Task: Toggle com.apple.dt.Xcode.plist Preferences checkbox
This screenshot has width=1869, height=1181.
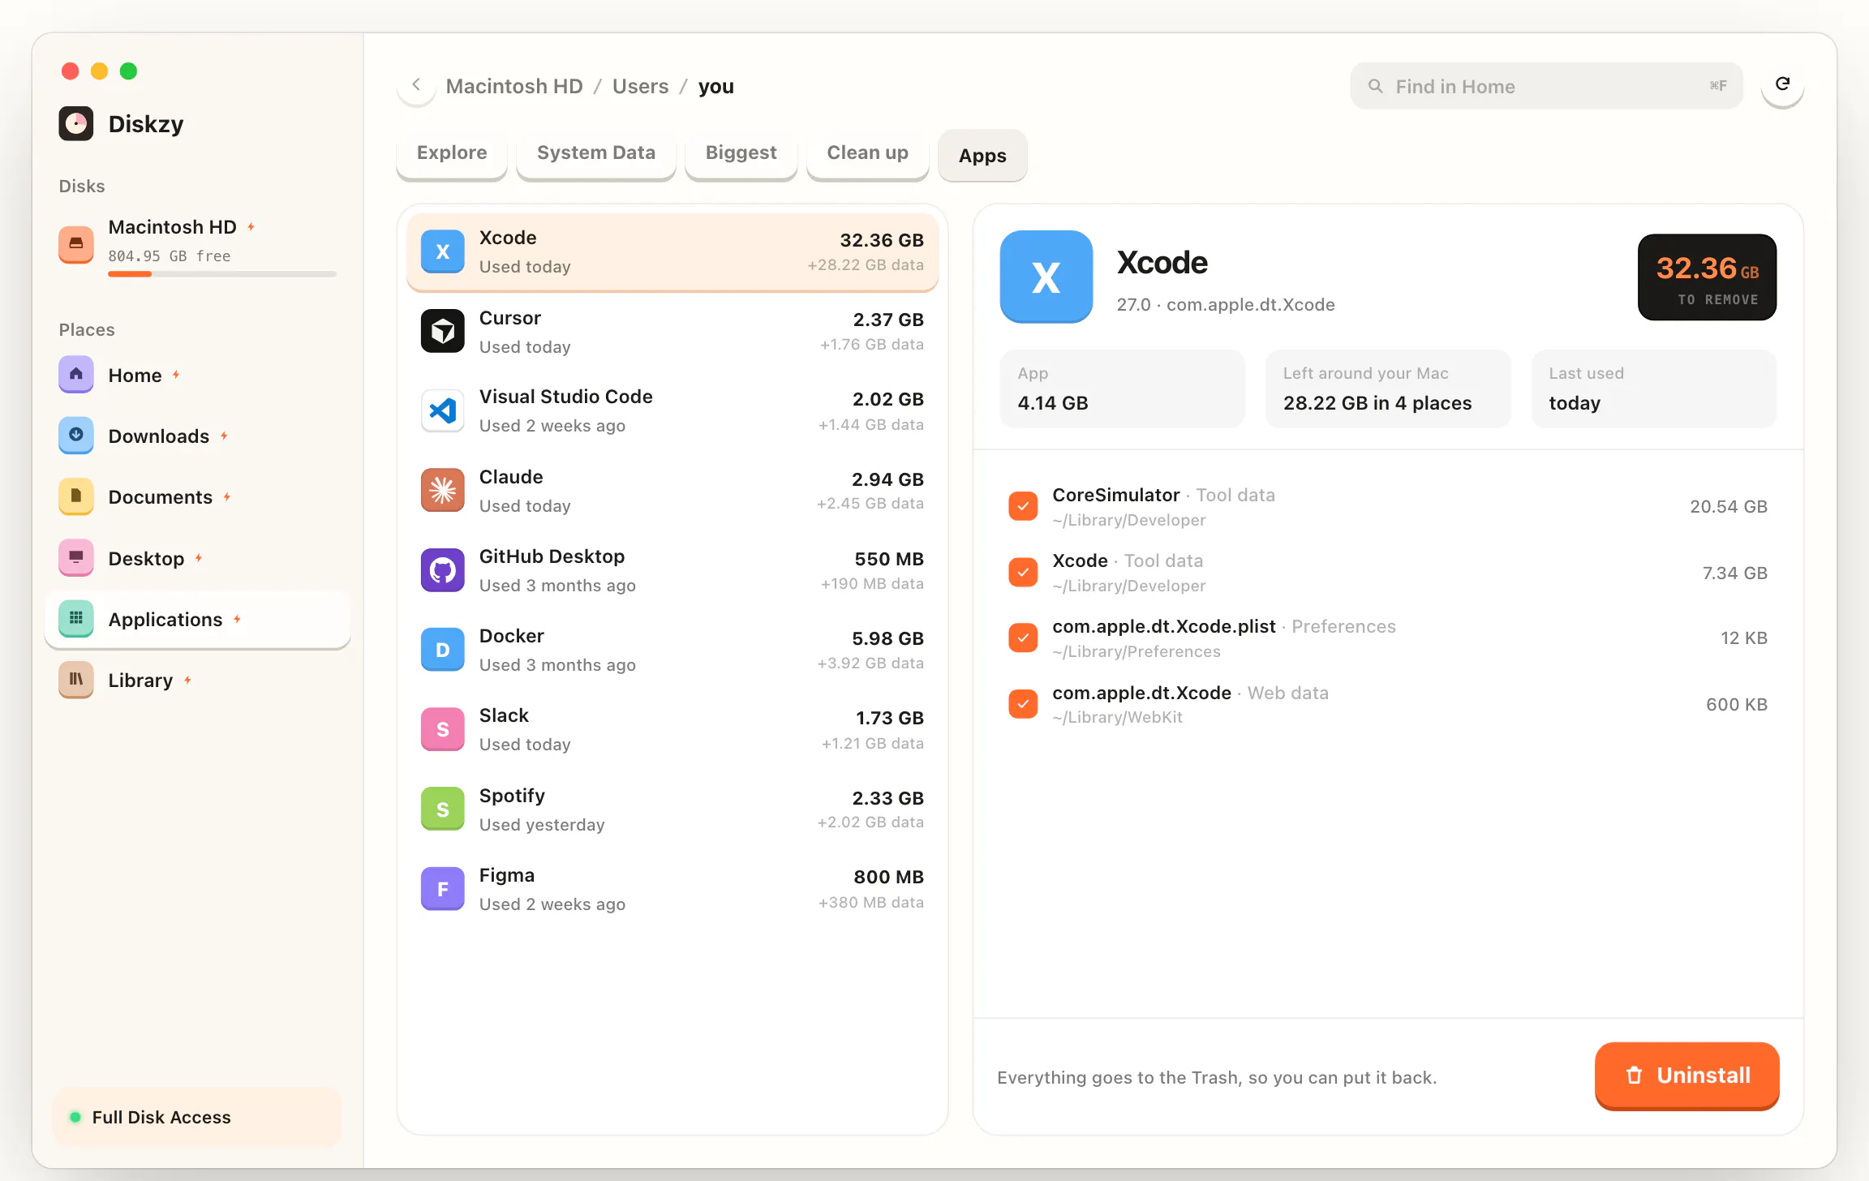Action: pos(1023,638)
